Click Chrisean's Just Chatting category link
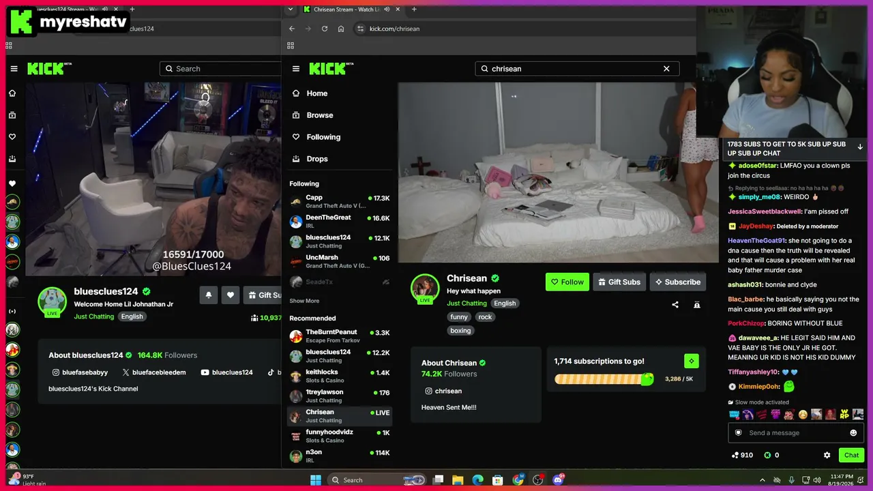 point(467,303)
